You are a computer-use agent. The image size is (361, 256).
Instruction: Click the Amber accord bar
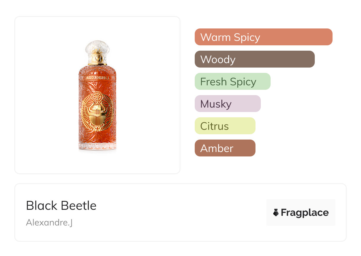tap(225, 148)
